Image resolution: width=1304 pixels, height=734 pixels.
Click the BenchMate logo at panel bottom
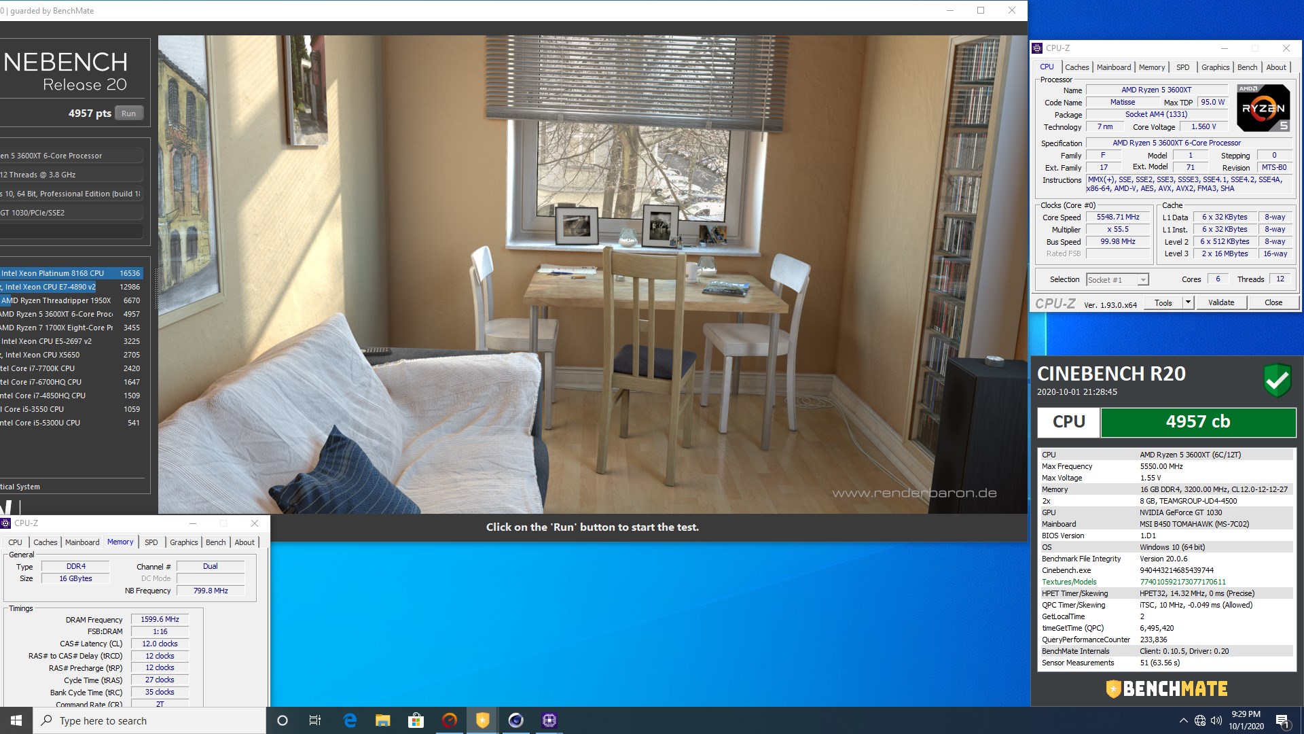(1166, 689)
